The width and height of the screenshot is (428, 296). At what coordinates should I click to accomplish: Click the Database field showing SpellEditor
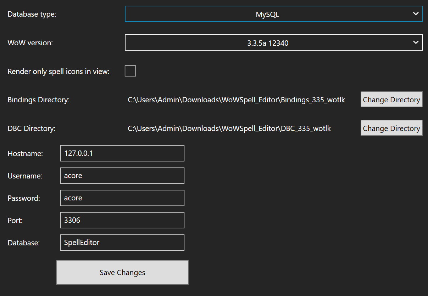pos(122,242)
